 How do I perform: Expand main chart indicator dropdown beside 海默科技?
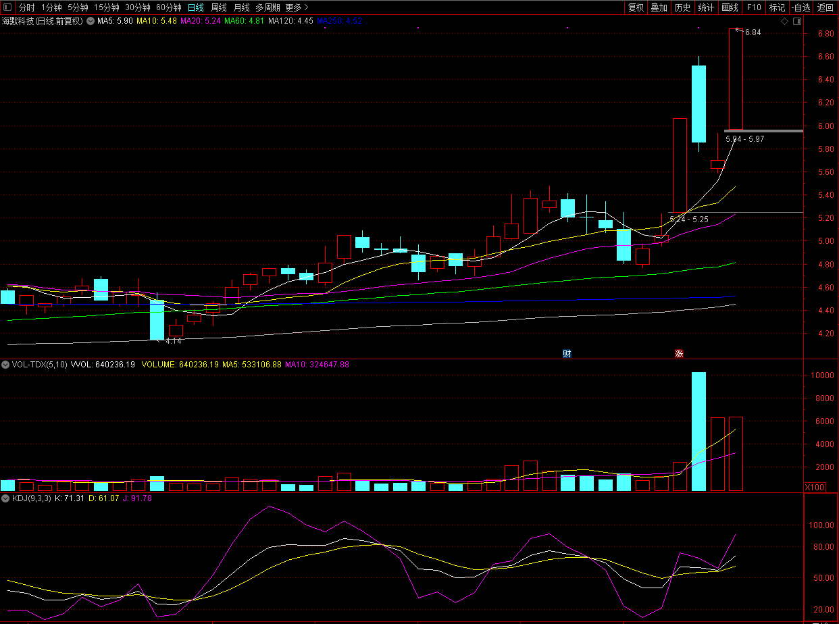[x=91, y=21]
